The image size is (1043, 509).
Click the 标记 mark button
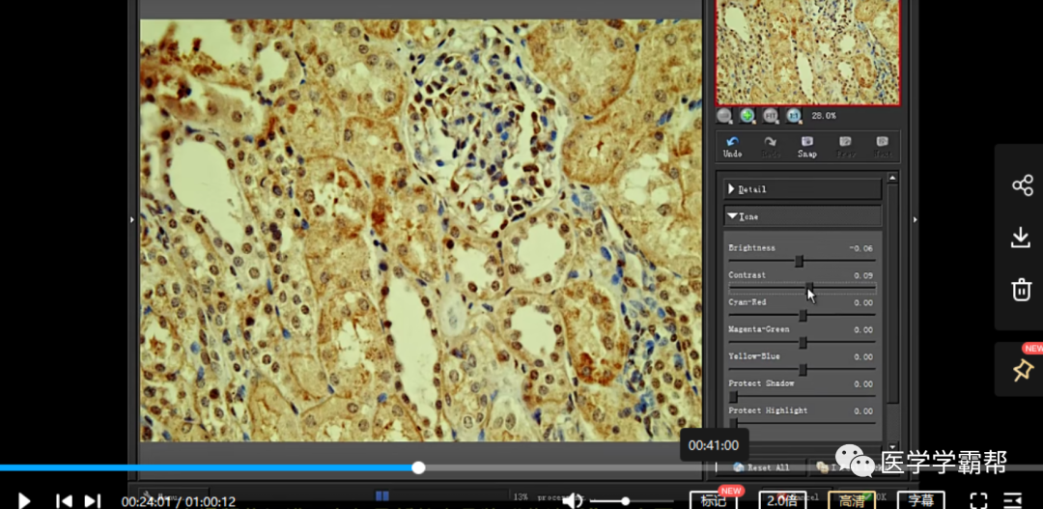[714, 500]
